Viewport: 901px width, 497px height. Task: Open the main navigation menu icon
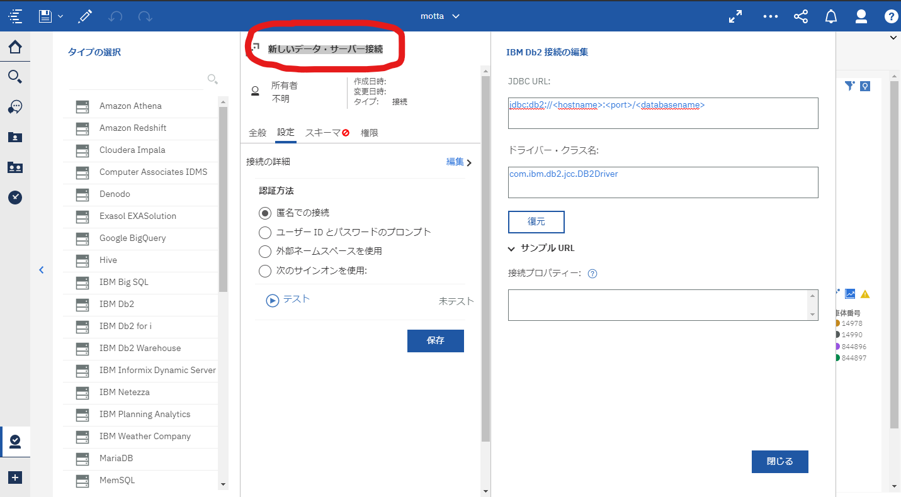(15, 16)
